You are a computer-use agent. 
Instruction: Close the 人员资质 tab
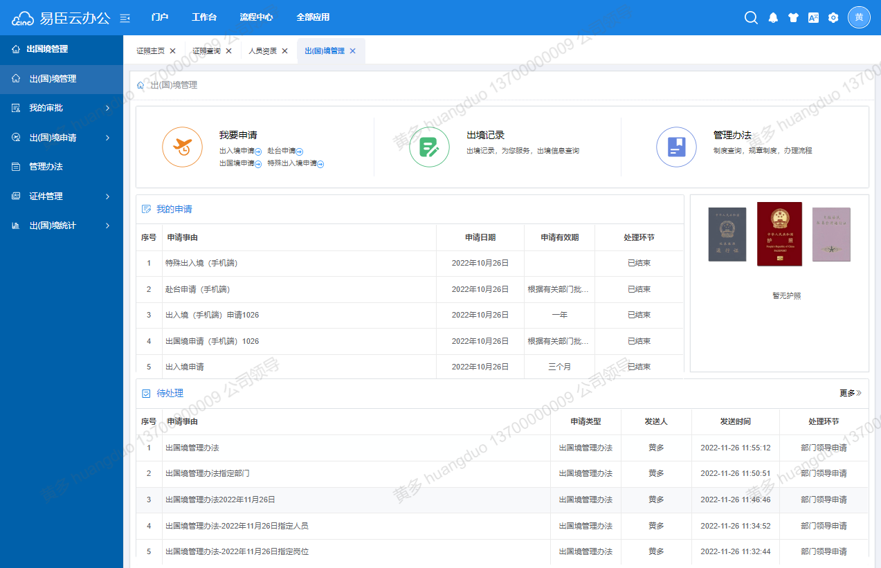284,51
